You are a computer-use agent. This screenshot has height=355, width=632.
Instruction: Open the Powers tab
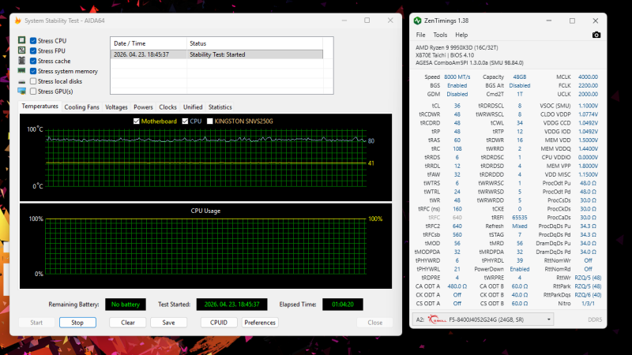143,107
